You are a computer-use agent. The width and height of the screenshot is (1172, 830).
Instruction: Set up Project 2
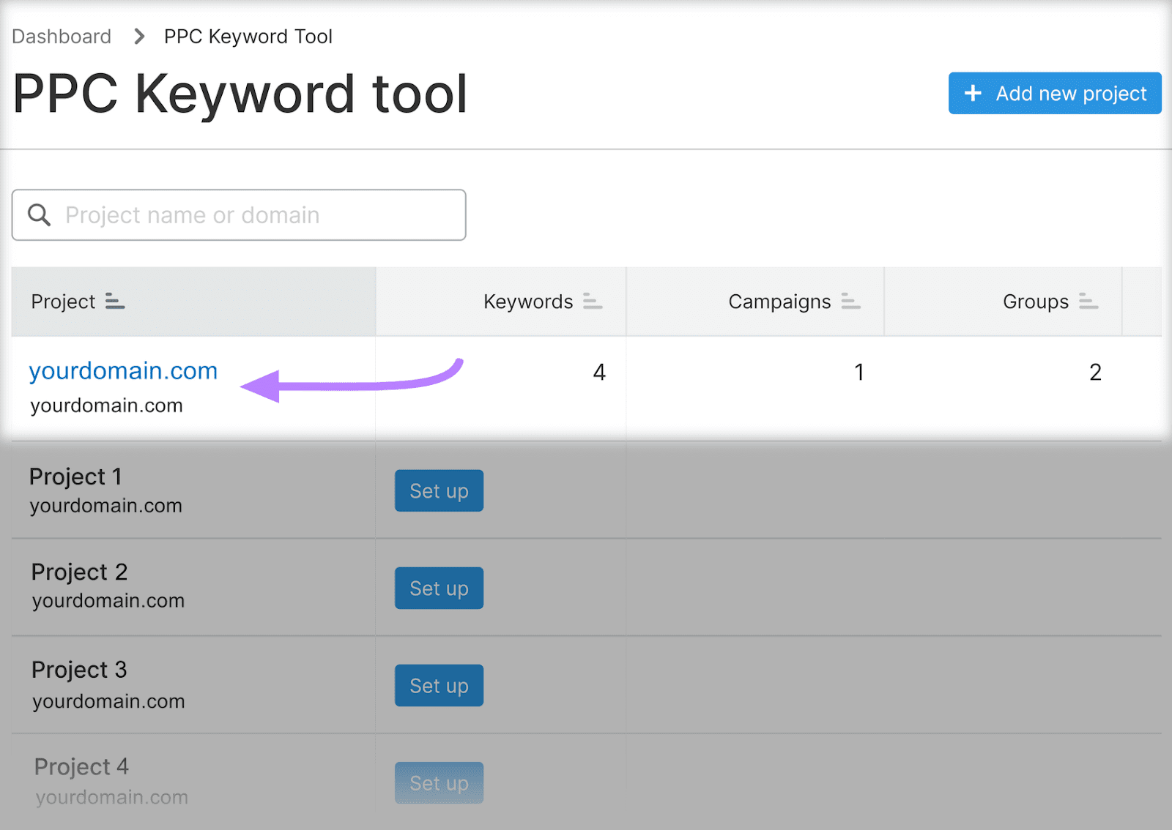[439, 588]
